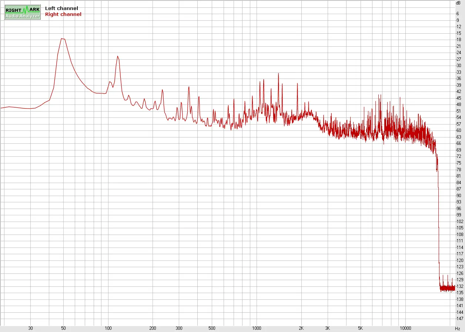Click the "-123" dB scale value
This screenshot has width=465, height=332.
click(x=459, y=266)
